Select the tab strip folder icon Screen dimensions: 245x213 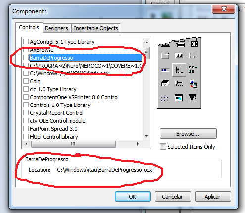pyautogui.click(x=165, y=56)
